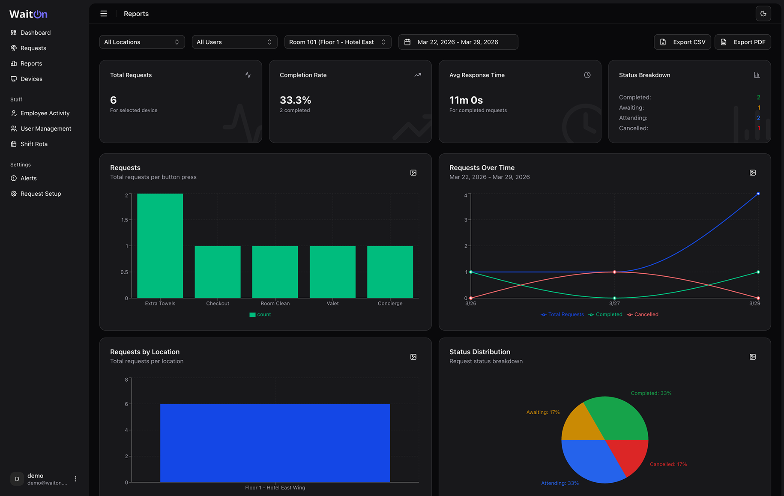Image resolution: width=784 pixels, height=496 pixels.
Task: Click the WaitOn logo
Action: click(x=28, y=14)
